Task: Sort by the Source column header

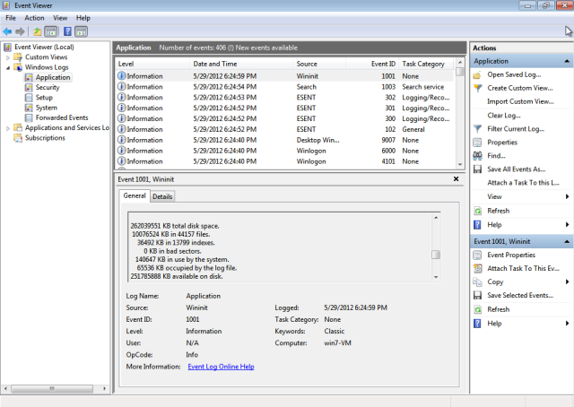Action: click(x=319, y=64)
